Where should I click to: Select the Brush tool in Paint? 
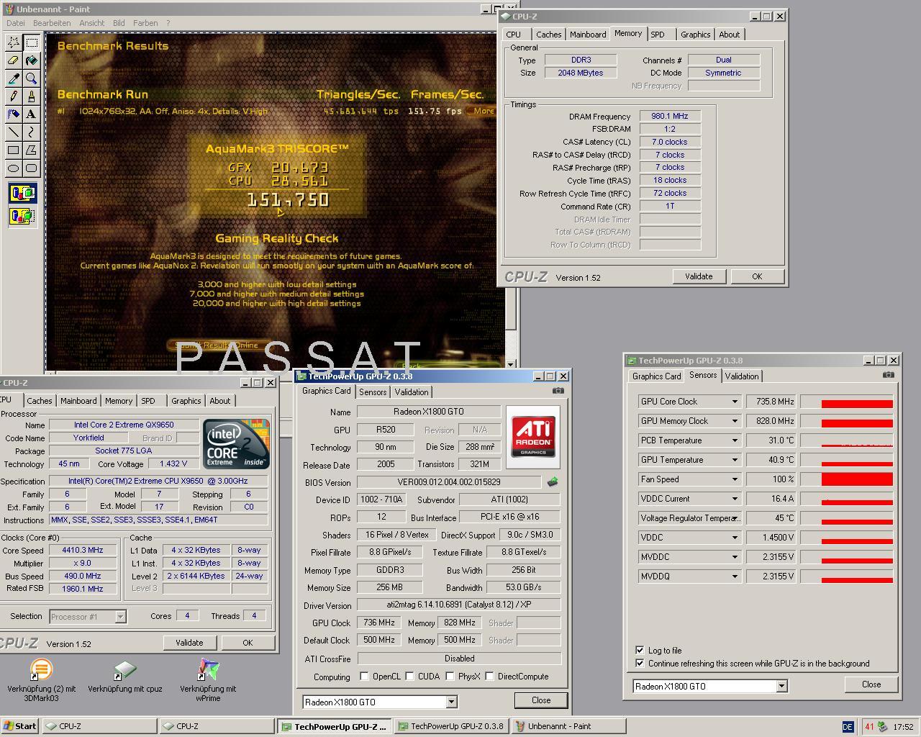[x=32, y=96]
